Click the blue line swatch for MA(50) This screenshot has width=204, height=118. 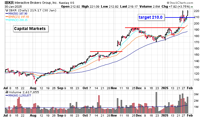point(7,14)
